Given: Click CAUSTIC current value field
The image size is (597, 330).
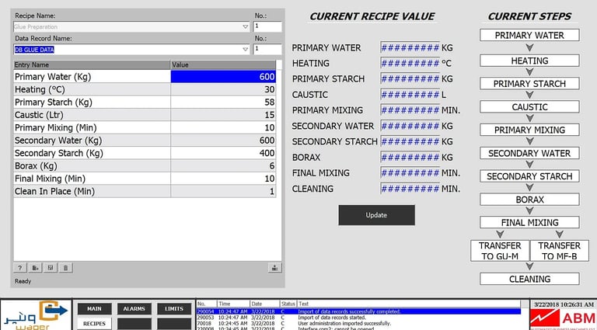Looking at the screenshot, I should click(410, 95).
